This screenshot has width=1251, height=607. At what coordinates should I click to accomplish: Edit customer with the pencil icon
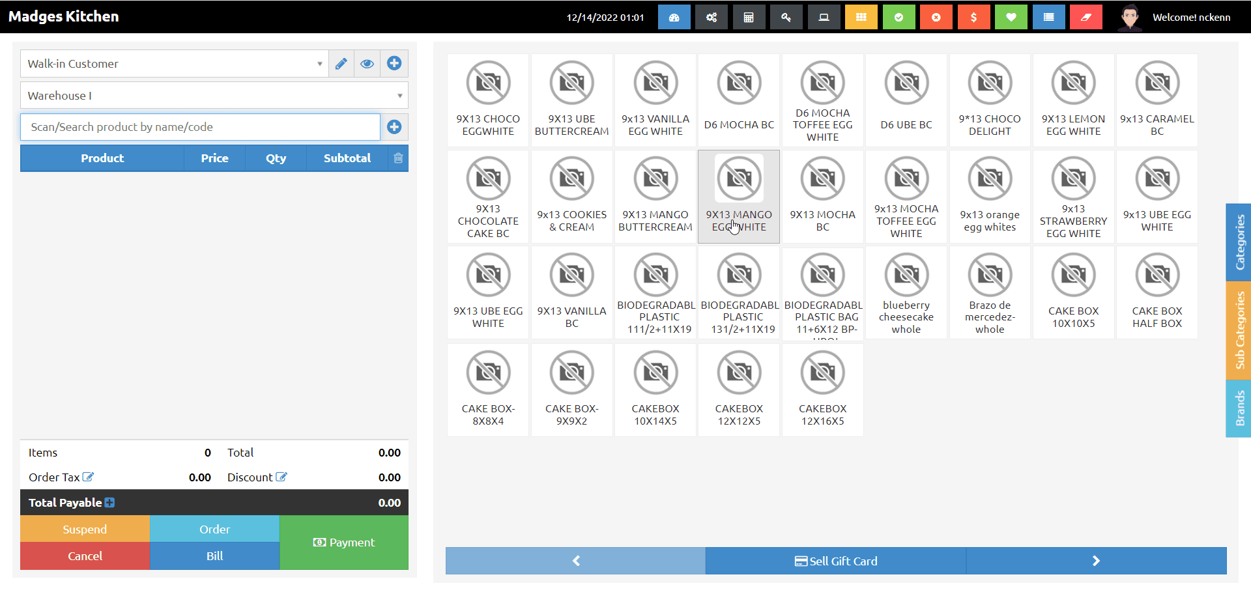click(x=341, y=64)
